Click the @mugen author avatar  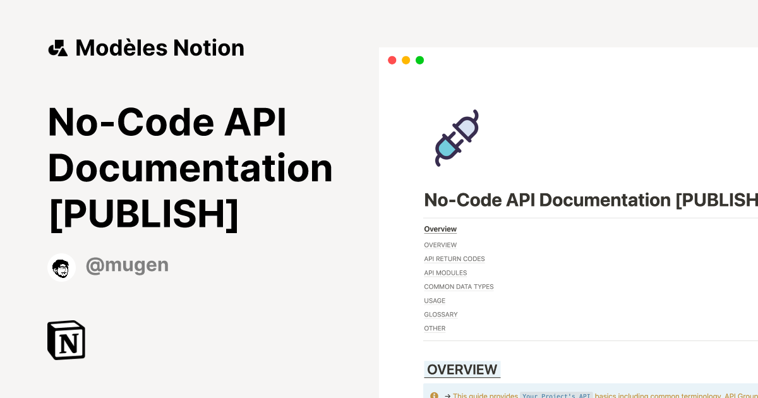[61, 267]
